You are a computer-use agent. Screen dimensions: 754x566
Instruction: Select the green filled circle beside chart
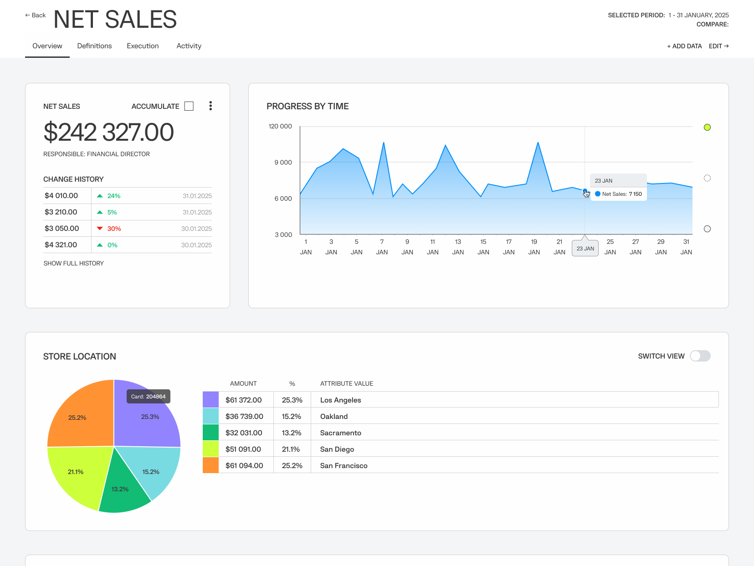pyautogui.click(x=707, y=127)
